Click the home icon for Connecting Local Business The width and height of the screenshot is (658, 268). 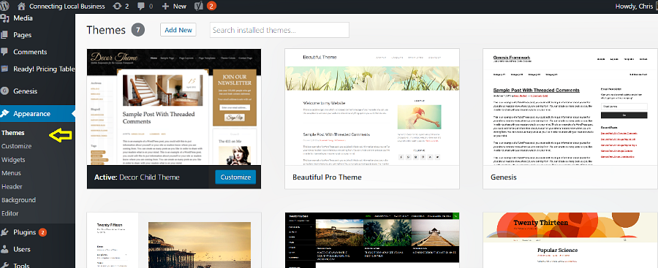click(22, 7)
